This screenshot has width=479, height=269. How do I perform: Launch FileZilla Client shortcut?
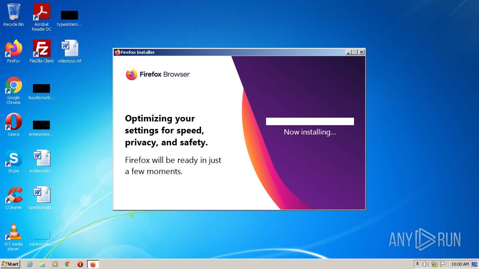(x=42, y=51)
